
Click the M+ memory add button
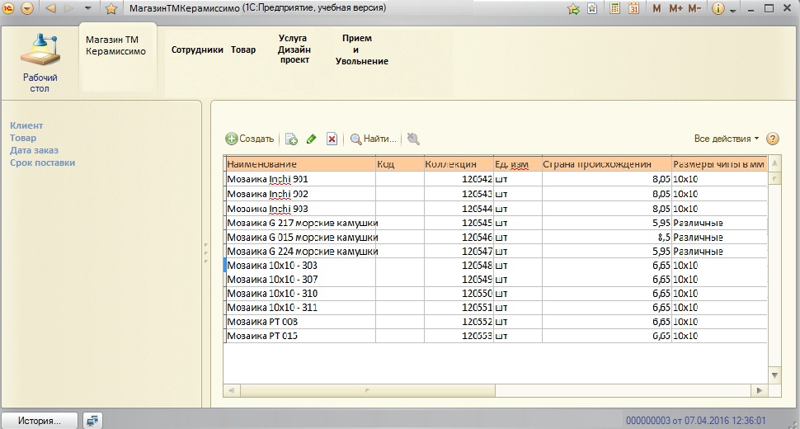tap(675, 9)
